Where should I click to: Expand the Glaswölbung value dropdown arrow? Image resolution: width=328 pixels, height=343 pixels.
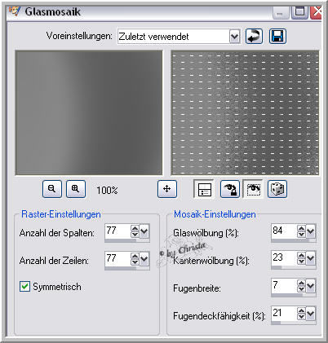point(311,231)
